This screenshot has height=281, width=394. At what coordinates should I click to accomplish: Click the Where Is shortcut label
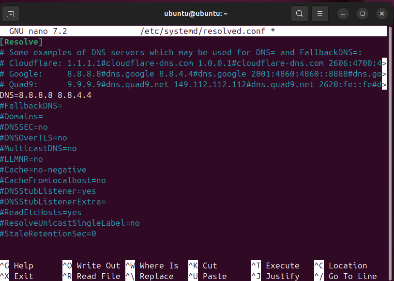point(159,265)
